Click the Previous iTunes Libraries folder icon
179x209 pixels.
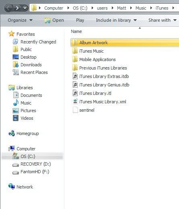75,68
